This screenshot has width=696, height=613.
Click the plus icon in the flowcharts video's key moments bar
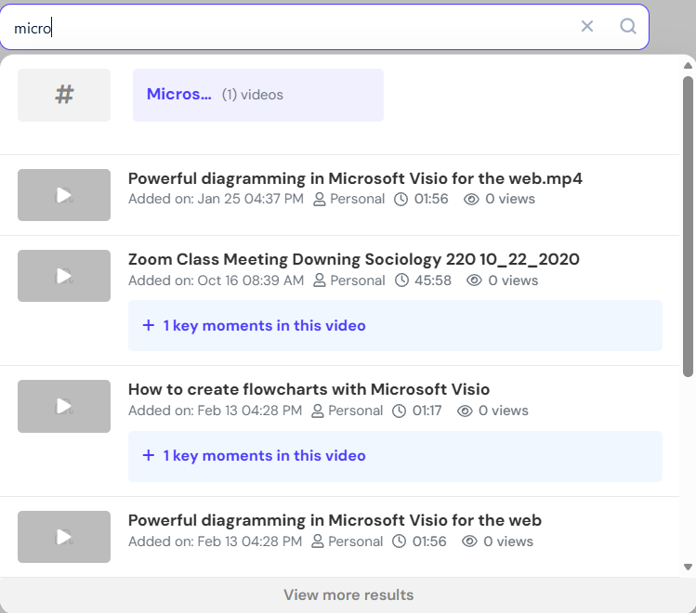pyautogui.click(x=149, y=455)
